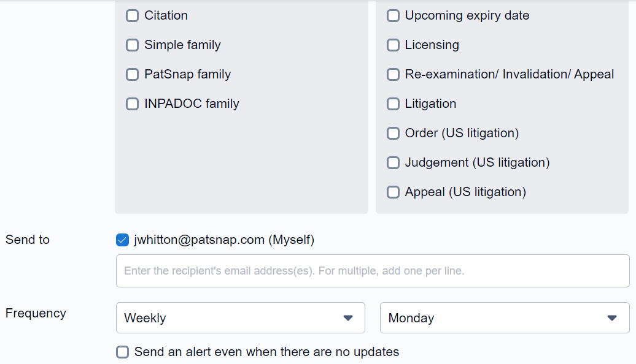The height and width of the screenshot is (364, 636).
Task: Enable the Citation checkbox
Action: (132, 16)
